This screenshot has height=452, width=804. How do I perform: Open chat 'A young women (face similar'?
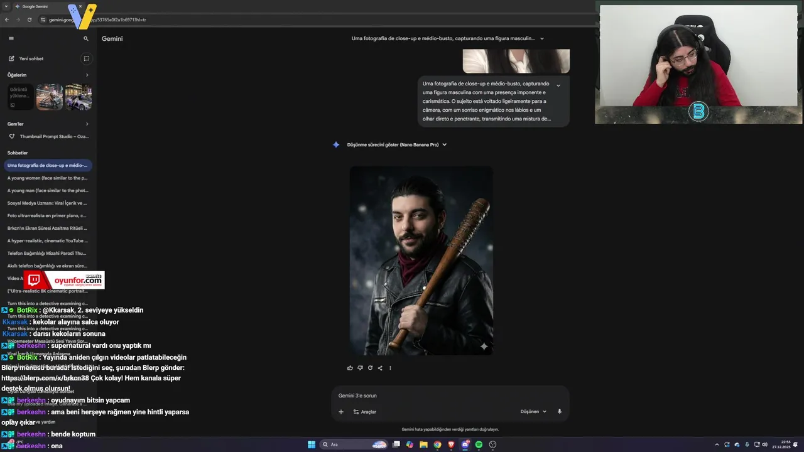point(48,178)
